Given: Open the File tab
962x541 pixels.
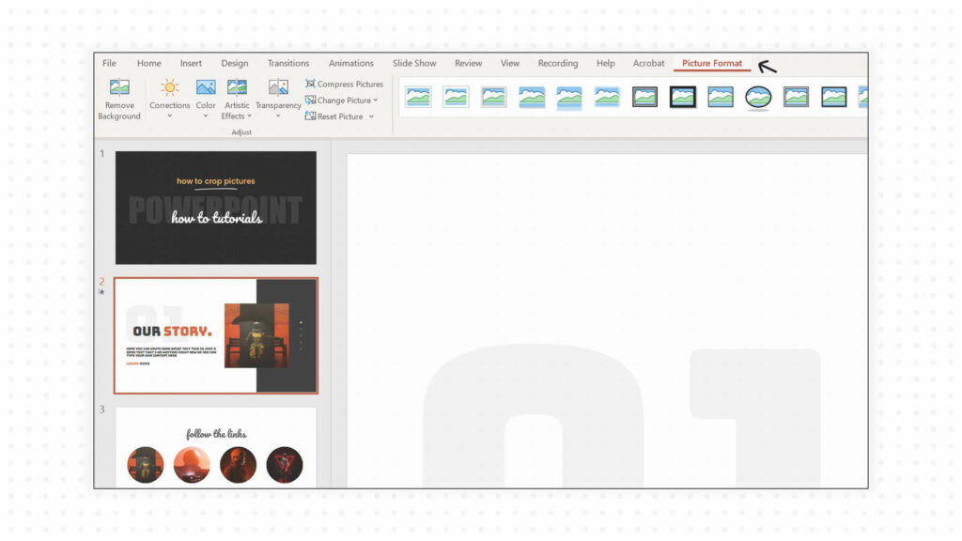Looking at the screenshot, I should 109,63.
